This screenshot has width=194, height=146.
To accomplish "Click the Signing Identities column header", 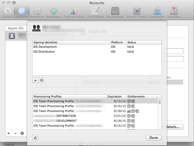I will [x=71, y=42].
